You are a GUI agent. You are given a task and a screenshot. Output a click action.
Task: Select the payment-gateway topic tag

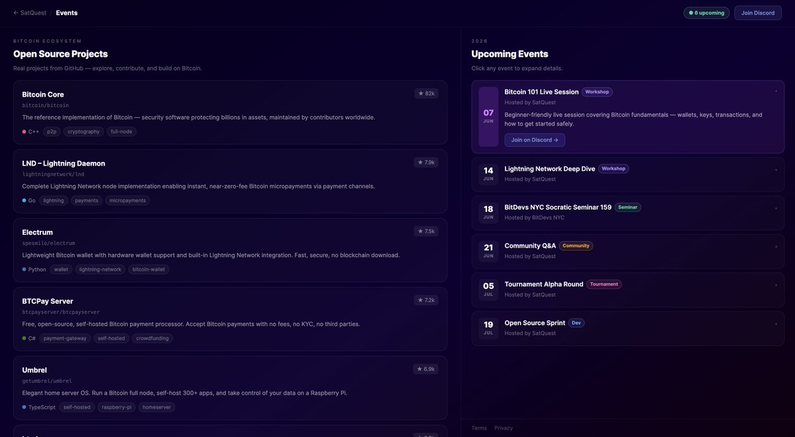coord(65,338)
